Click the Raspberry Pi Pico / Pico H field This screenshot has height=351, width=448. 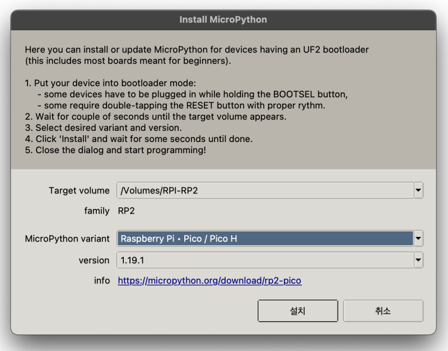[x=265, y=239]
